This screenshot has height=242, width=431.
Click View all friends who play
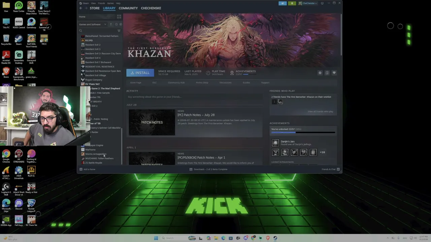click(x=320, y=112)
